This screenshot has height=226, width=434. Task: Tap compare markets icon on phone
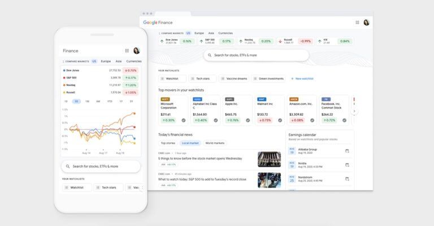[x=63, y=62]
